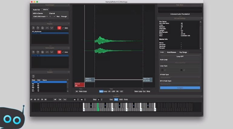Click the Note Out marker in waveform
The width and height of the screenshot is (233, 129).
[x=148, y=80]
